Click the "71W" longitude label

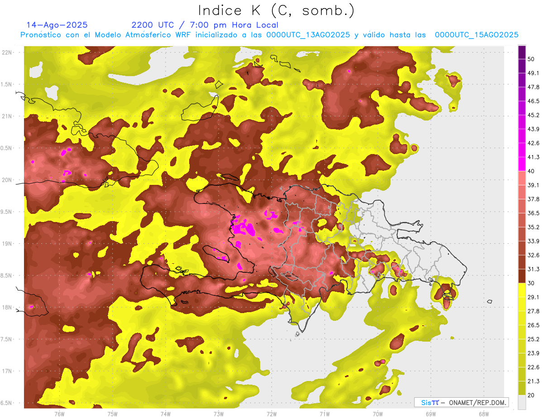(x=324, y=414)
